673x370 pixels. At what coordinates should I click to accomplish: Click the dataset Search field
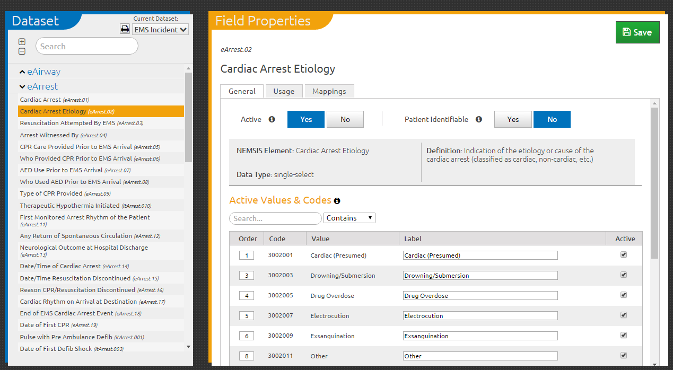point(86,46)
